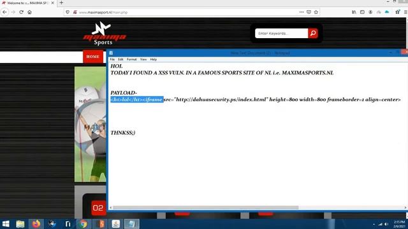408x229 pixels.
Task: Open Google Chrome from taskbar
Action: click(84, 224)
